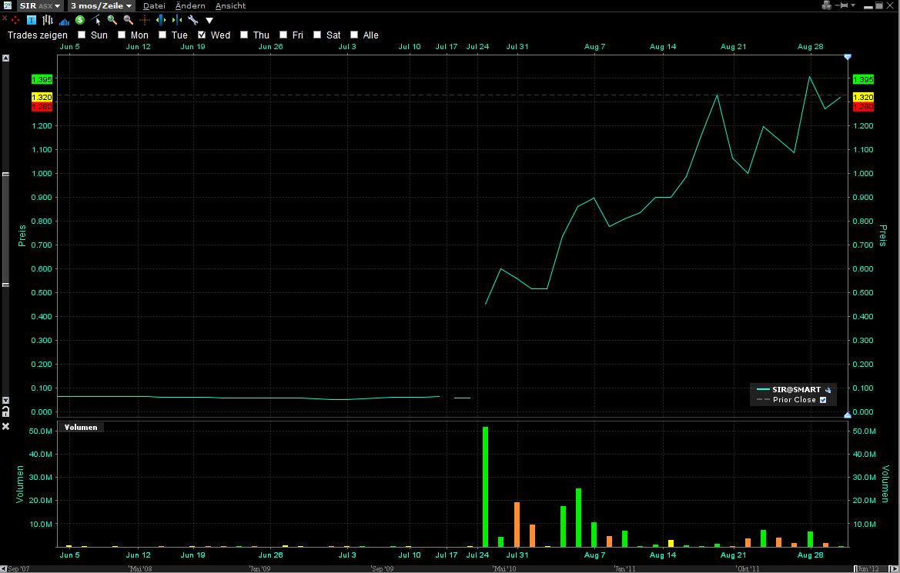Viewport: 900px width, 573px height.
Task: Close the Volumen panel with X icon
Action: 5,426
